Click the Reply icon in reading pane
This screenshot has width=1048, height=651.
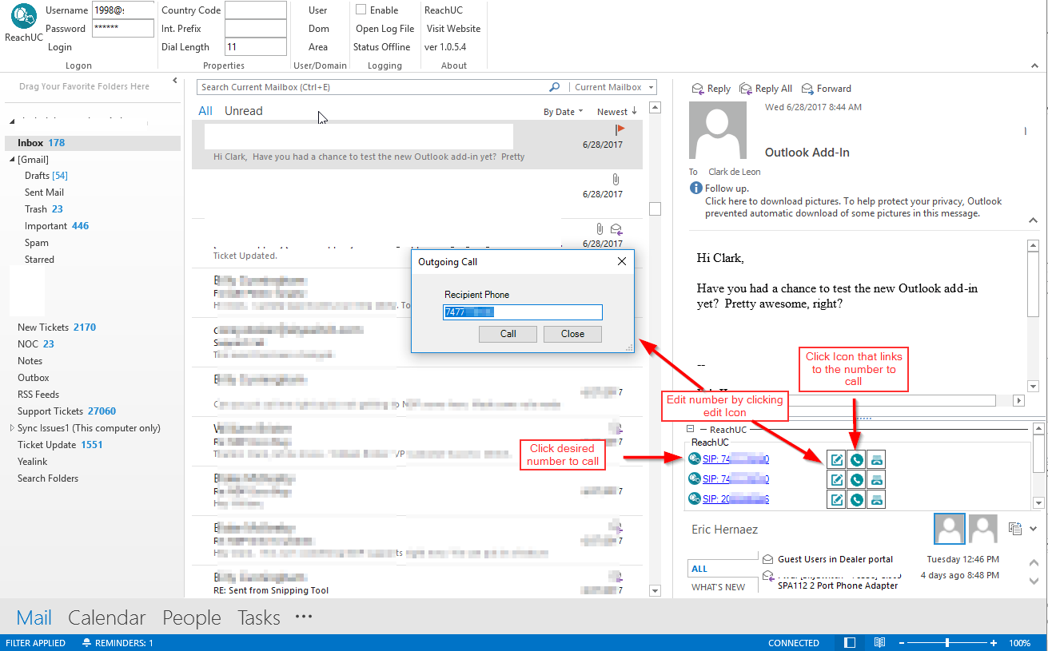[x=697, y=89]
